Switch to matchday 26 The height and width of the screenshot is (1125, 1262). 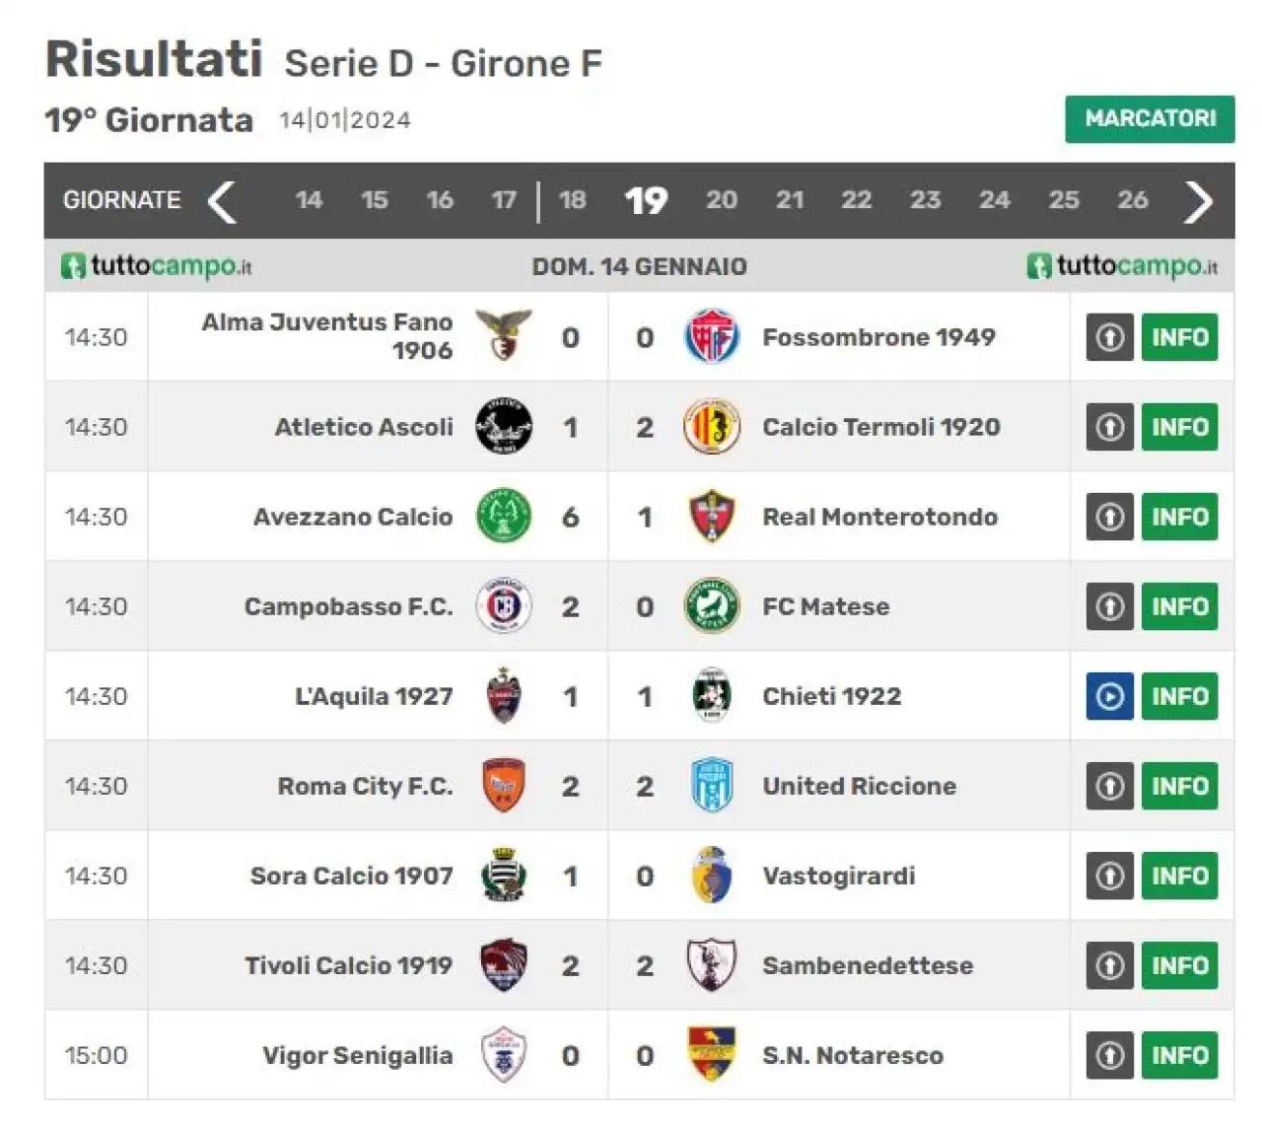(1132, 200)
